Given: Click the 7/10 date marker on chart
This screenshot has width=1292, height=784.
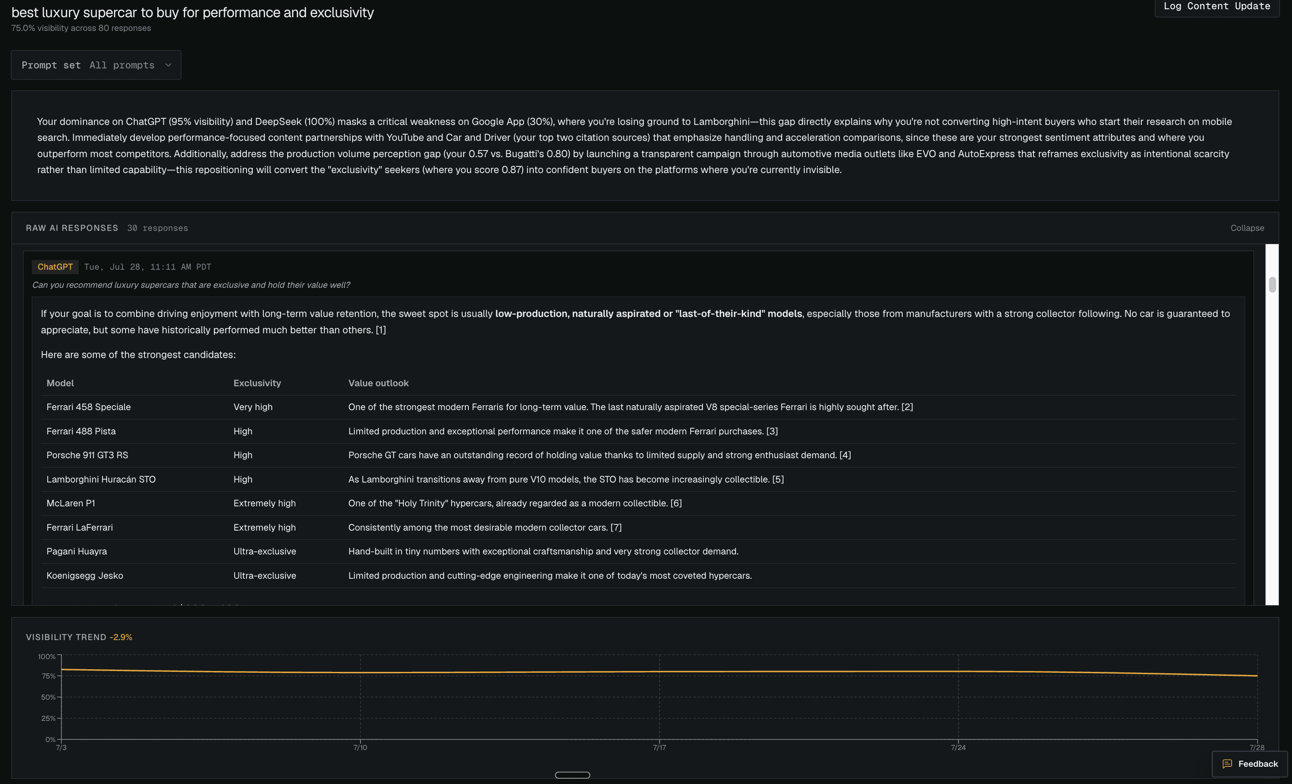Looking at the screenshot, I should pos(360,747).
